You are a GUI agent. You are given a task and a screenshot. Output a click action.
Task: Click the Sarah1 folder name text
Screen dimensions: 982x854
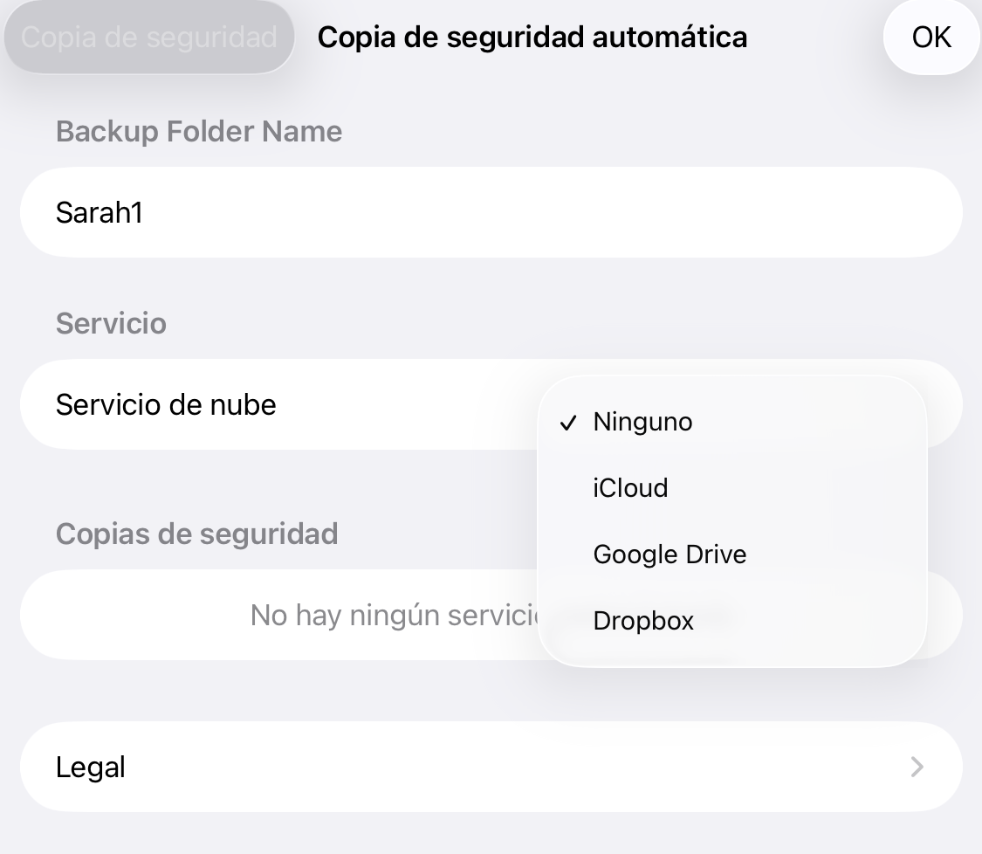coord(100,212)
